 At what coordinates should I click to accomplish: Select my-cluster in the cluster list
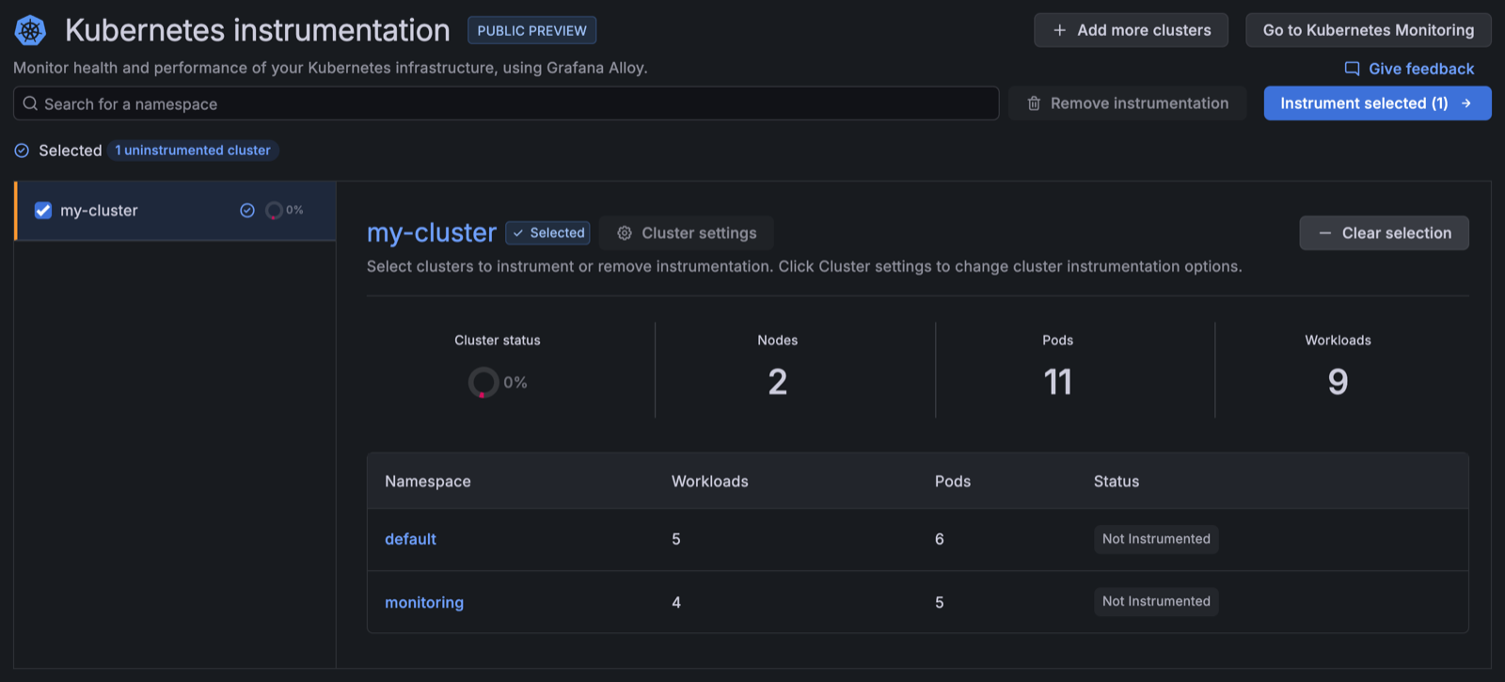click(175, 211)
